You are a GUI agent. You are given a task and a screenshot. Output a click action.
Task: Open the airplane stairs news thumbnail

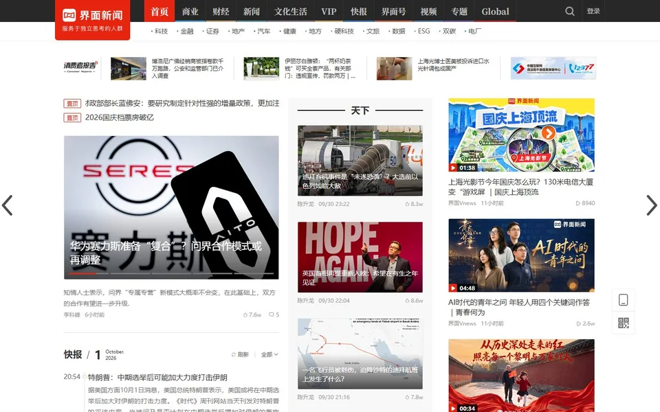point(360,161)
